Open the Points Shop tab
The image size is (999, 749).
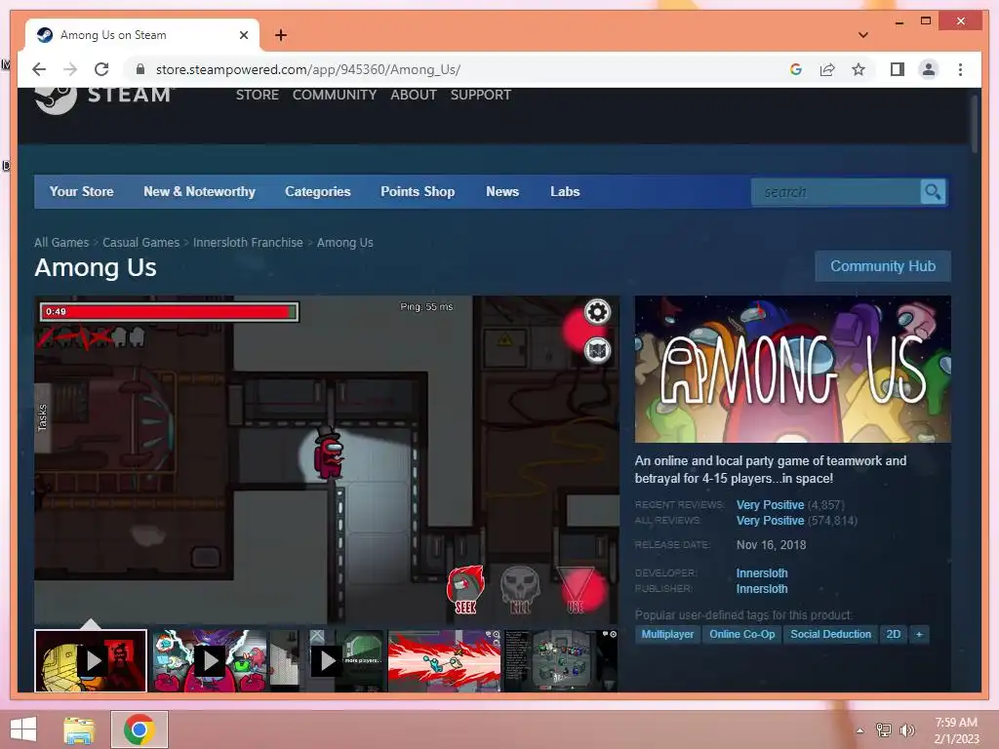point(418,192)
